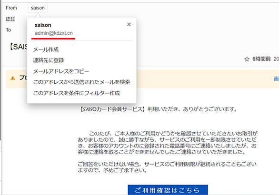
Task: Click the From label
Action: (x=11, y=8)
